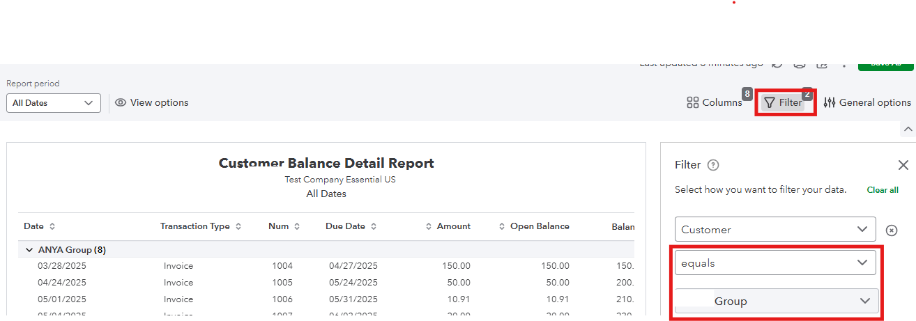Click invoice 1004 row amount 150.00
The height and width of the screenshot is (321, 916).
point(456,266)
